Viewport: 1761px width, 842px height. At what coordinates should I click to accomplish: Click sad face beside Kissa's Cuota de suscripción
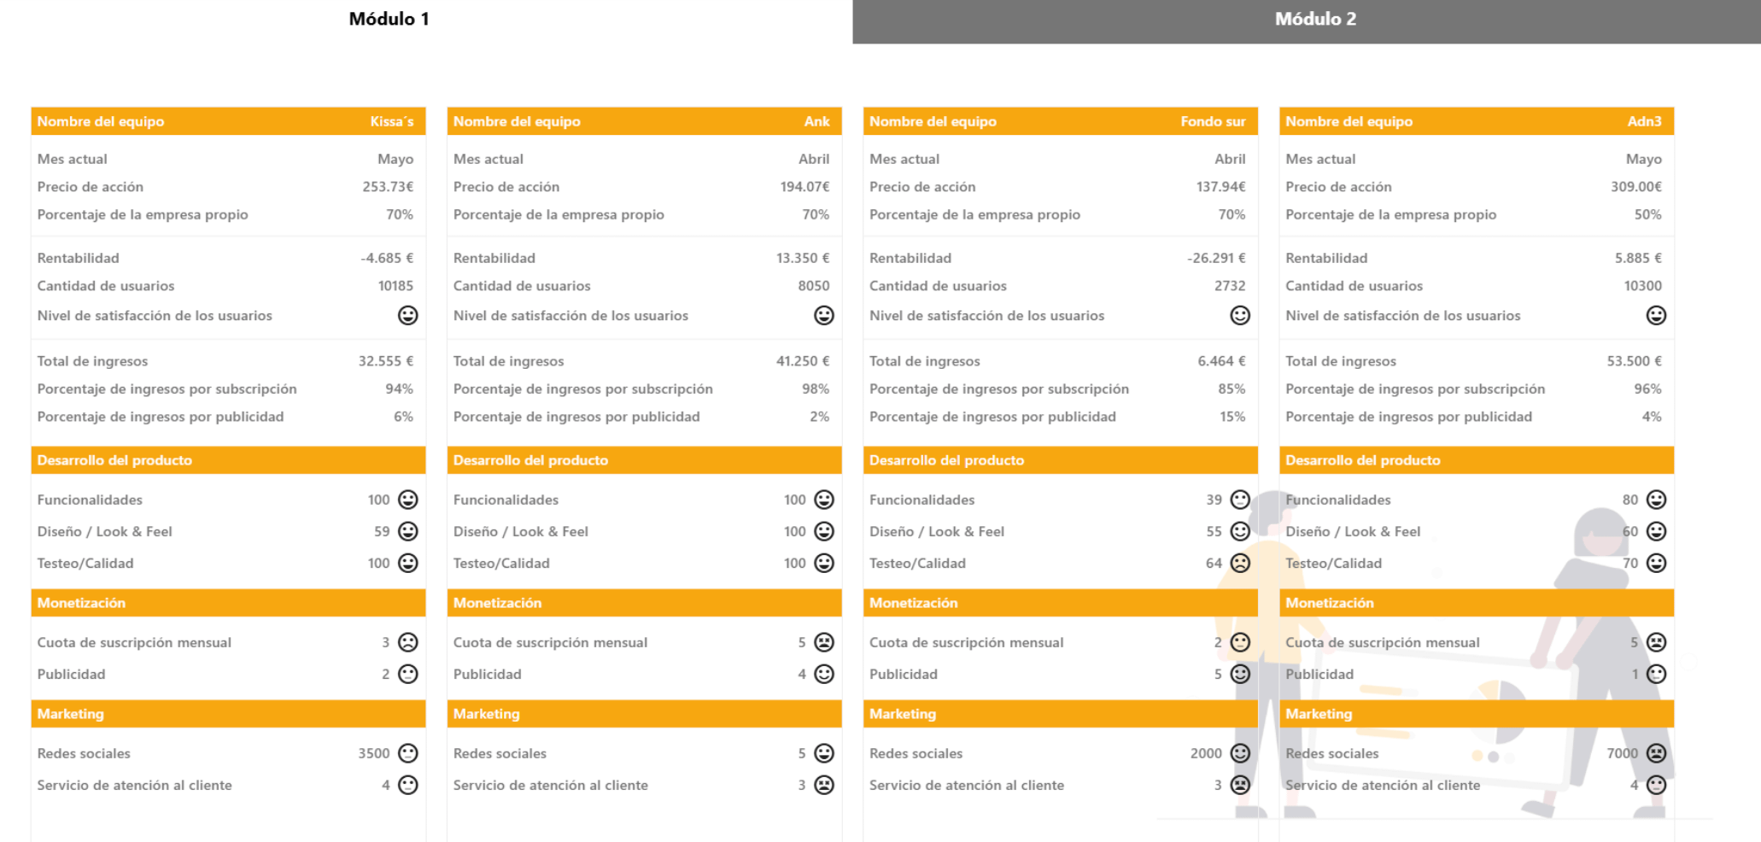click(408, 642)
